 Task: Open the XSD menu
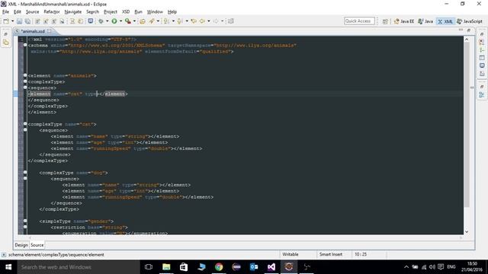[x=126, y=12]
